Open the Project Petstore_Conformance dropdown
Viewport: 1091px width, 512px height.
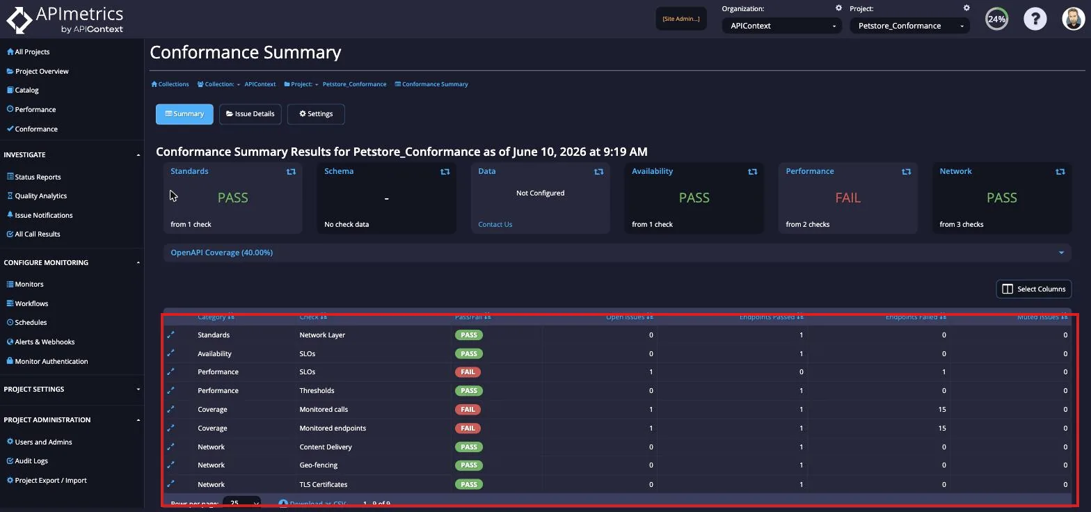coord(909,26)
